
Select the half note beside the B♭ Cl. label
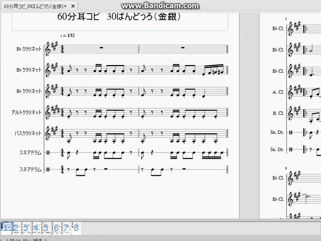(311, 49)
